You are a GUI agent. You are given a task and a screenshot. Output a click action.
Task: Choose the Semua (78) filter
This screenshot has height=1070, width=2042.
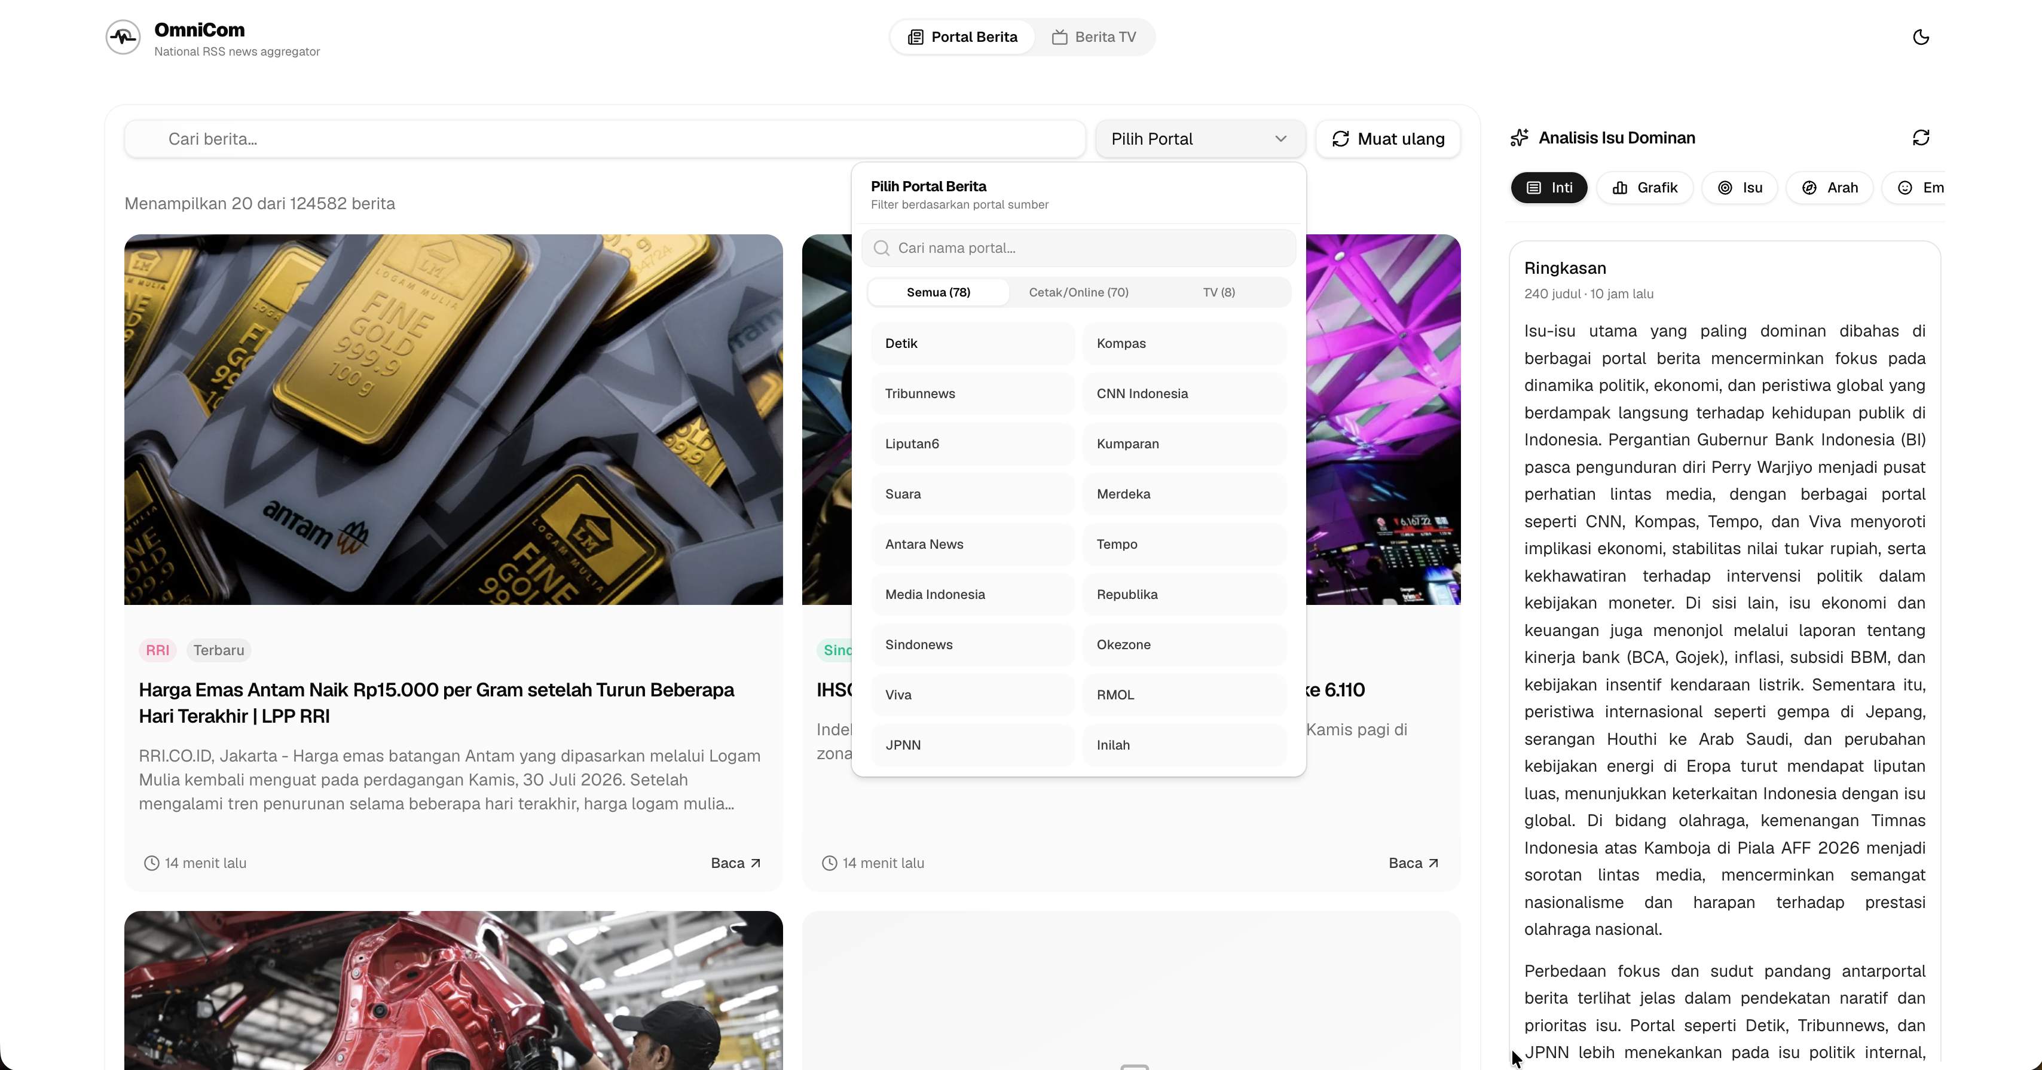939,292
